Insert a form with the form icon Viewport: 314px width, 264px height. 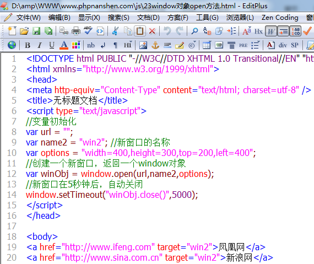click(x=219, y=45)
